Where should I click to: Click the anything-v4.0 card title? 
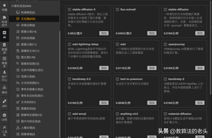tap(129, 114)
